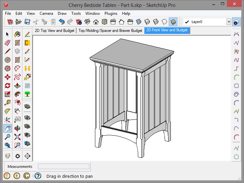Click the Measurements input box
Viewport: 244px width, 183px height.
tap(63, 167)
